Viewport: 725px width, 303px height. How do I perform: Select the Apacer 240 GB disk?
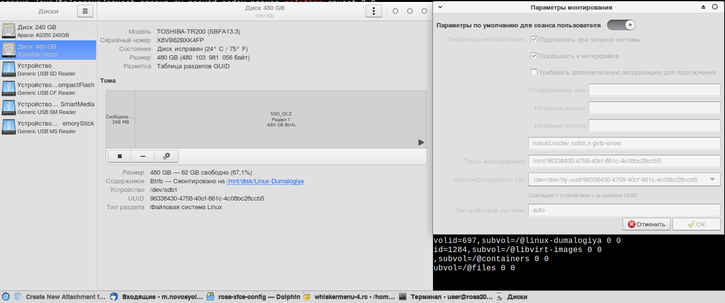[48, 31]
